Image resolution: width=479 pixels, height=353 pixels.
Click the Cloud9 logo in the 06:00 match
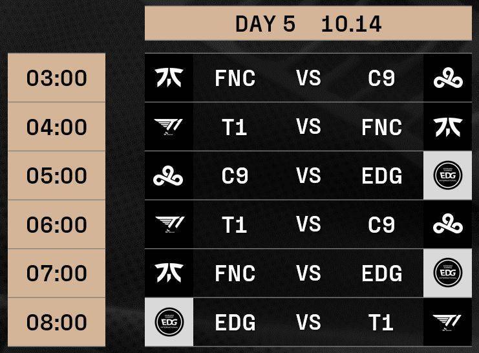click(448, 224)
